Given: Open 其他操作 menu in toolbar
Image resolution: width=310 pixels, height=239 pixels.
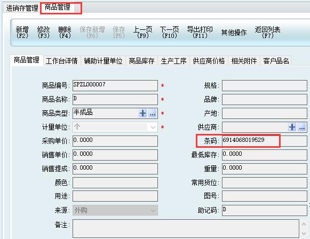Looking at the screenshot, I should [234, 33].
